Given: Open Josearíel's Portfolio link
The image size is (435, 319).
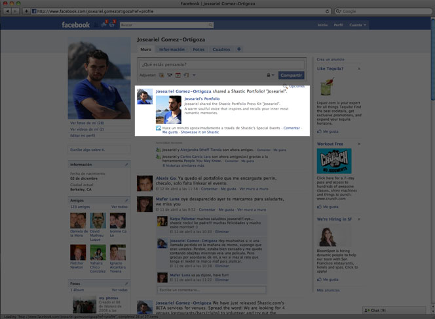Looking at the screenshot, I should coord(202,98).
